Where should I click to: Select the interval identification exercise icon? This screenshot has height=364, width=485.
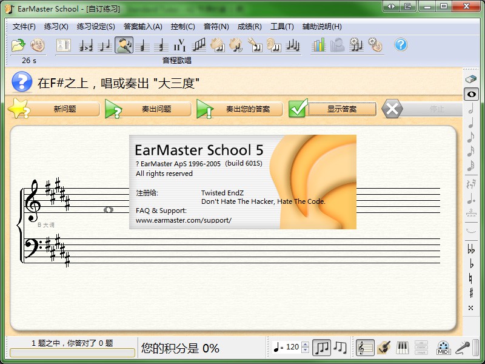(x=104, y=45)
